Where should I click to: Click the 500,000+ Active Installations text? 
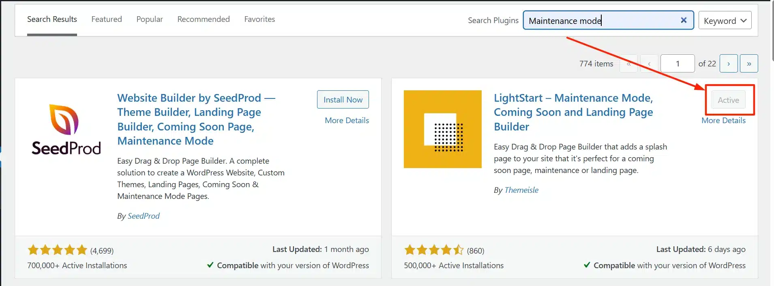point(454,265)
